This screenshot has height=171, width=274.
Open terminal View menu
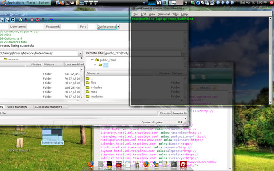click(152, 14)
